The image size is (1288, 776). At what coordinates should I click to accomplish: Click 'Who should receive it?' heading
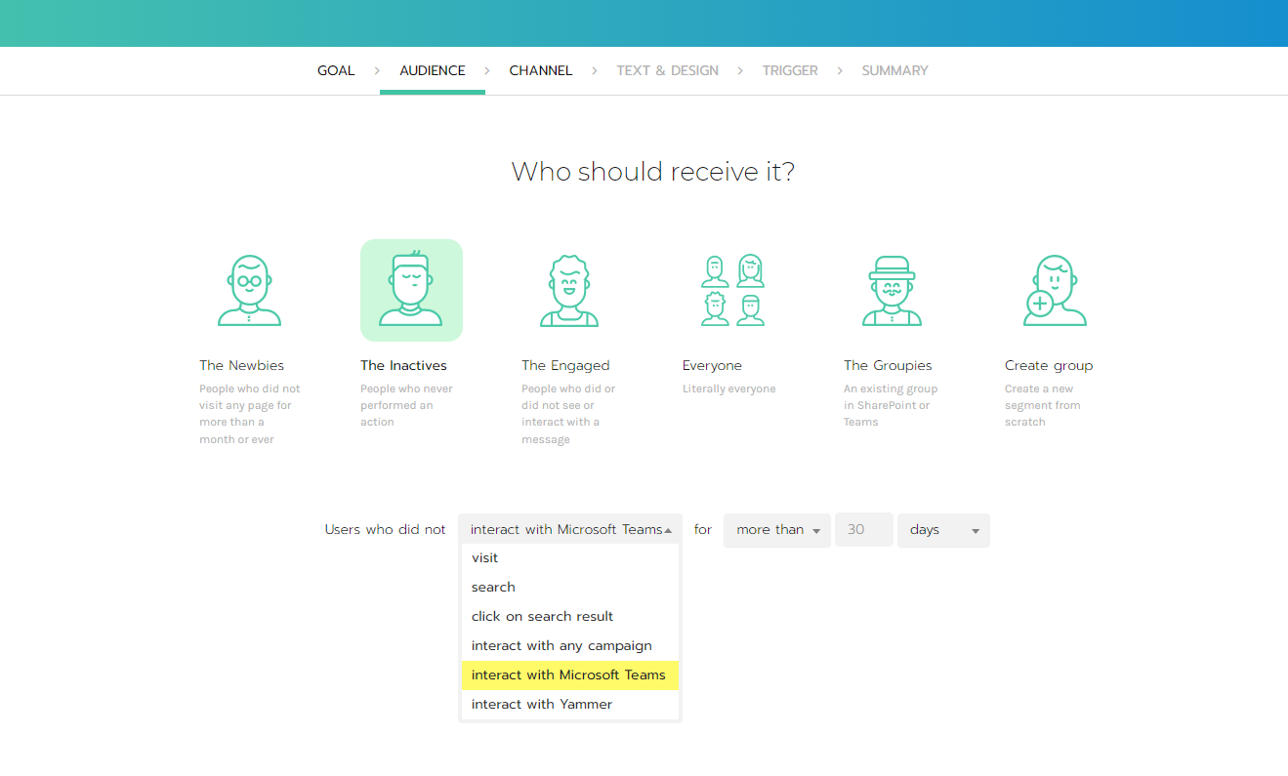point(653,172)
